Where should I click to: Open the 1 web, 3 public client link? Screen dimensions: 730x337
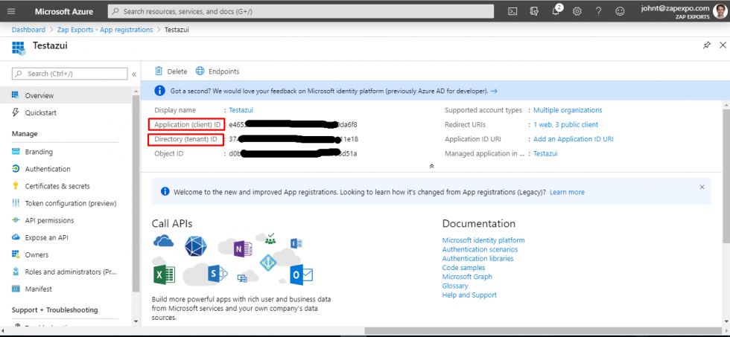(565, 124)
